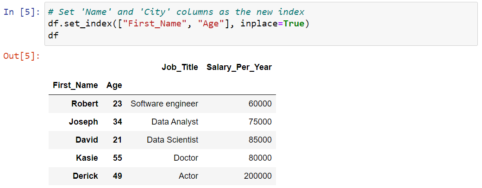Click the "Age" string in the code
The height and width of the screenshot is (188, 482).
pyautogui.click(x=213, y=24)
